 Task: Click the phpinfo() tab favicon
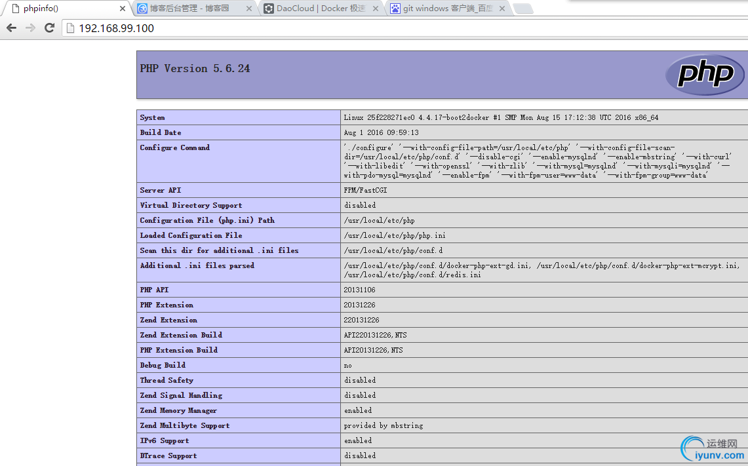pos(15,8)
